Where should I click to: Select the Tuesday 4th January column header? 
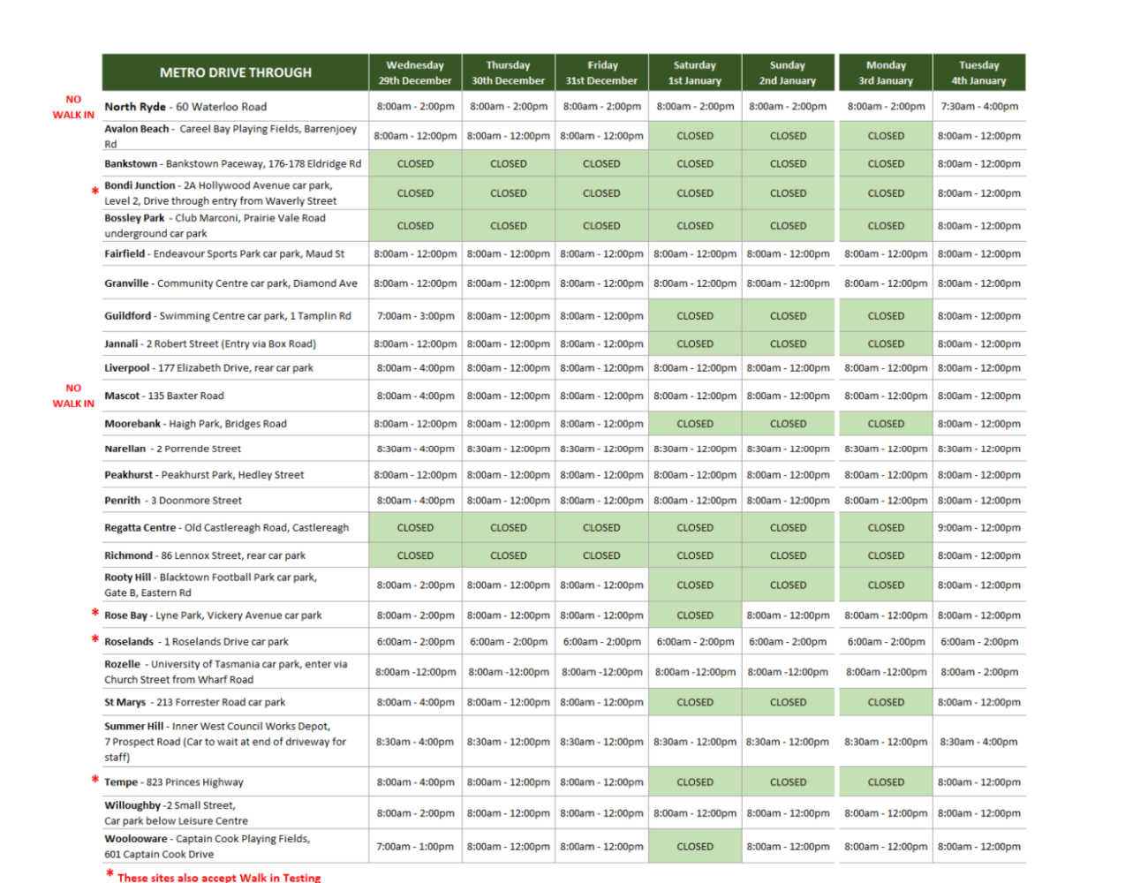click(x=978, y=72)
